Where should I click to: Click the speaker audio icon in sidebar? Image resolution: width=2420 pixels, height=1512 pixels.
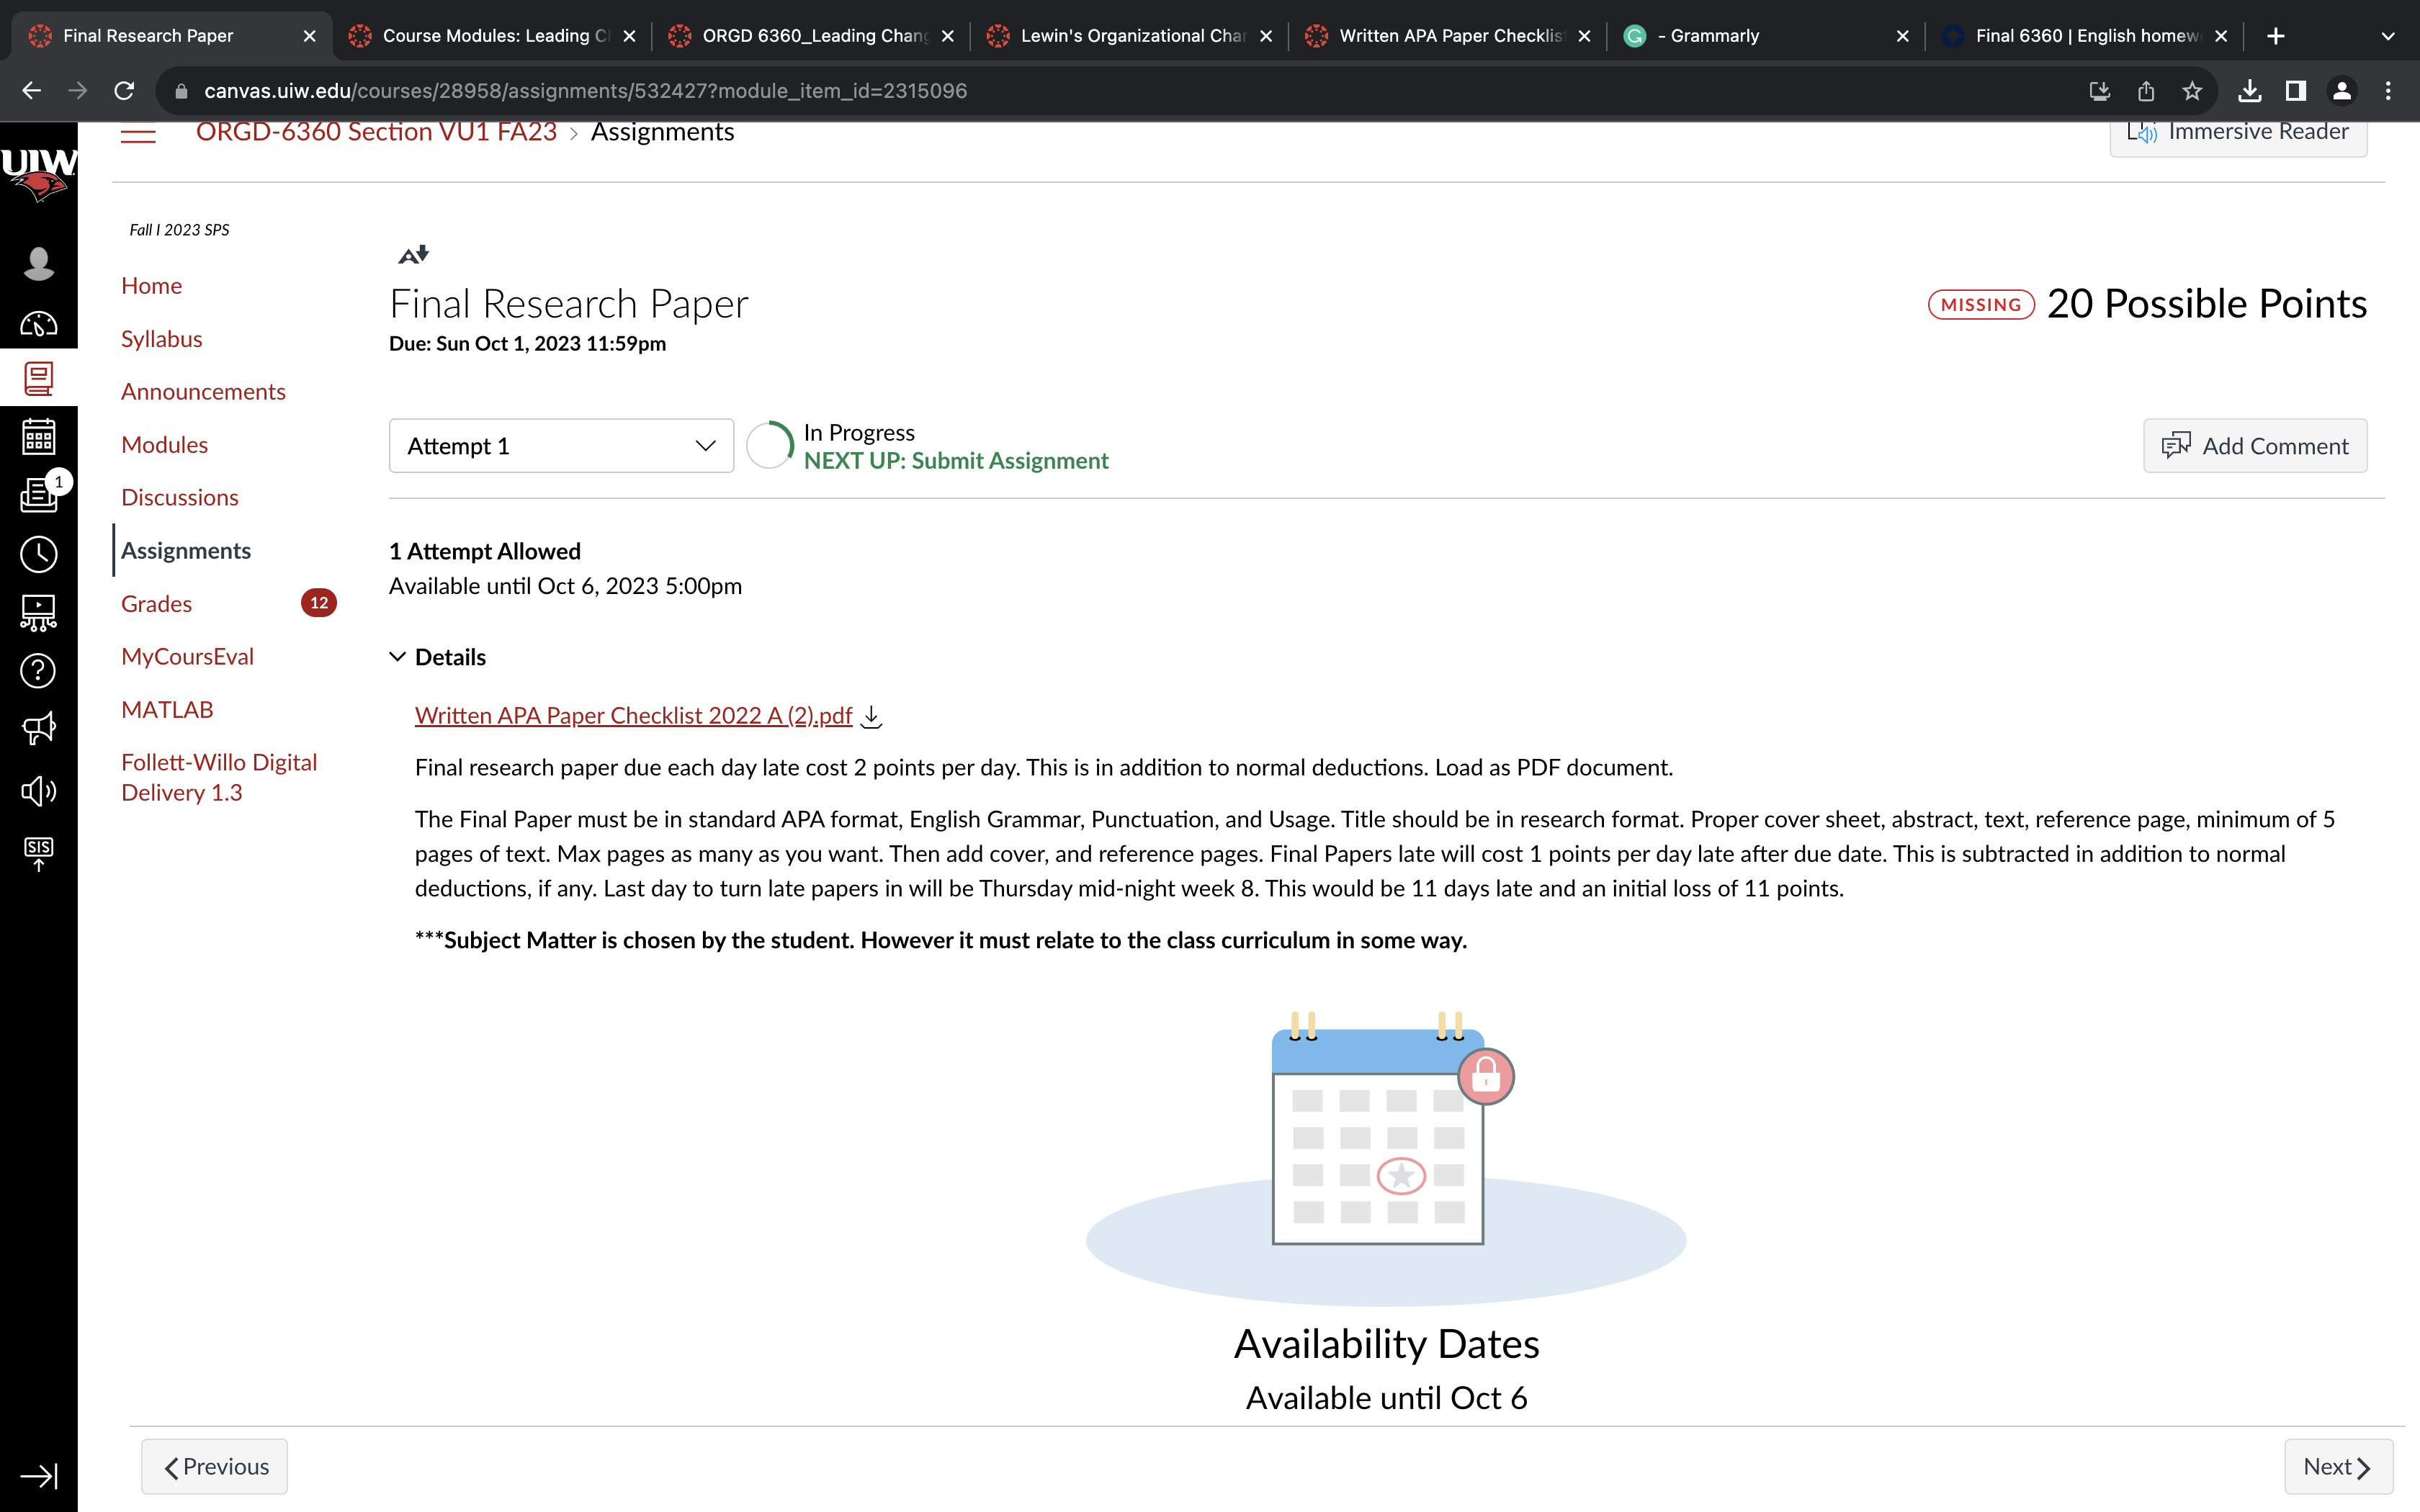[38, 791]
